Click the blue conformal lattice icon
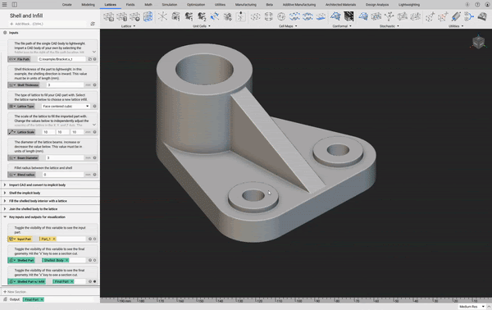492x310 pixels. [335, 16]
